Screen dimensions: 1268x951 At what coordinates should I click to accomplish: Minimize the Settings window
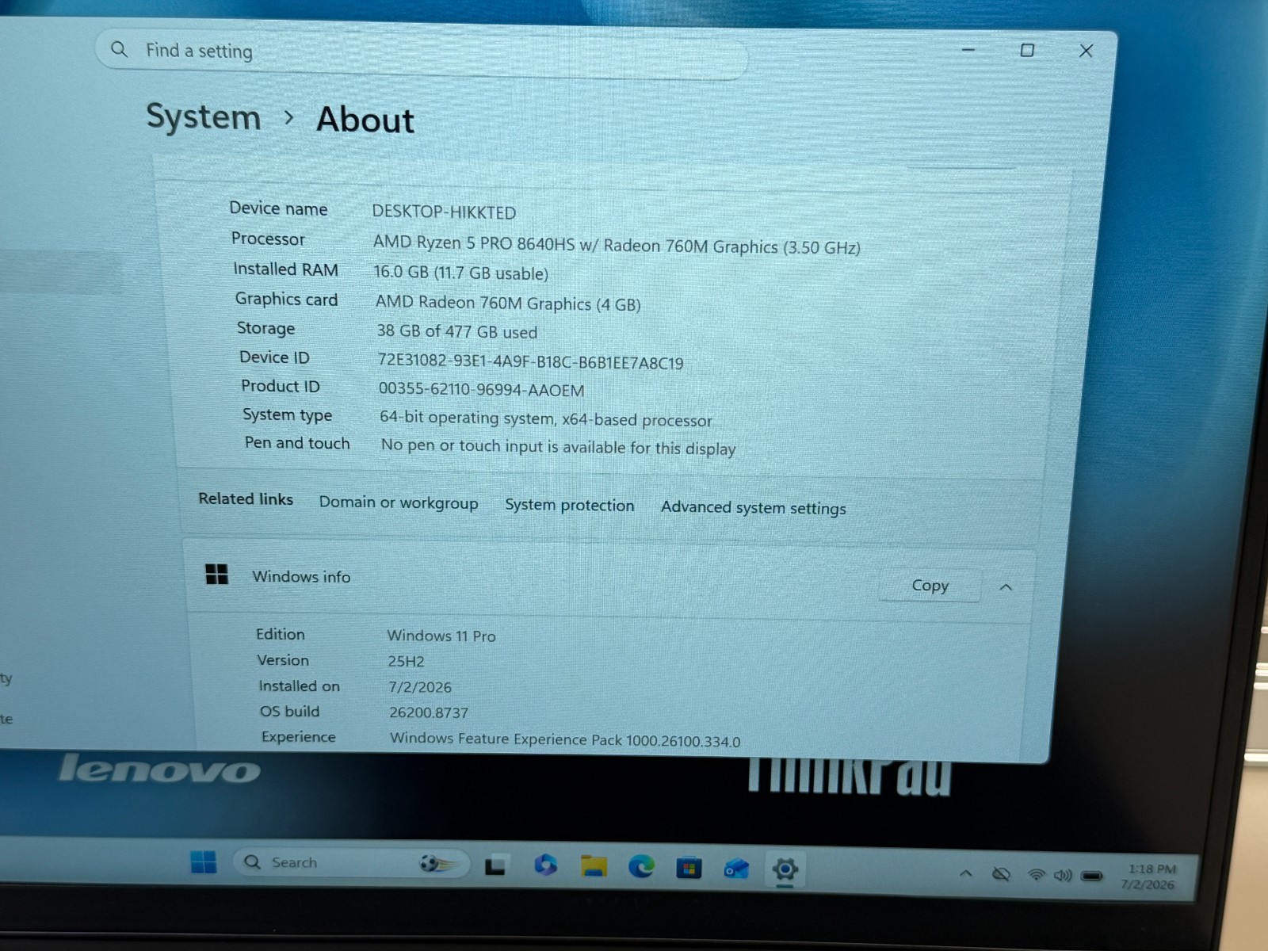[968, 49]
